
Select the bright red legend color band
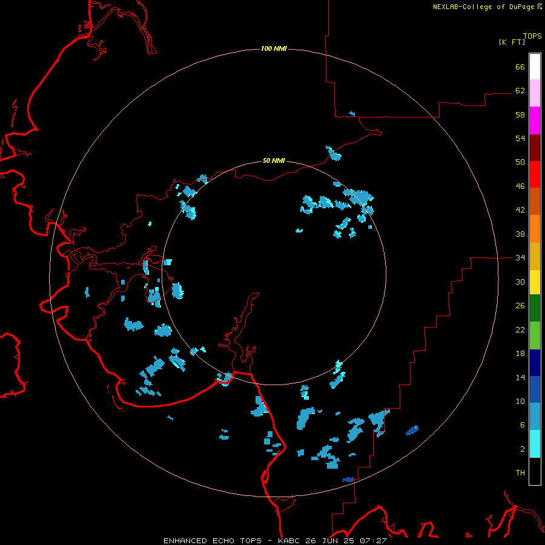(x=535, y=174)
